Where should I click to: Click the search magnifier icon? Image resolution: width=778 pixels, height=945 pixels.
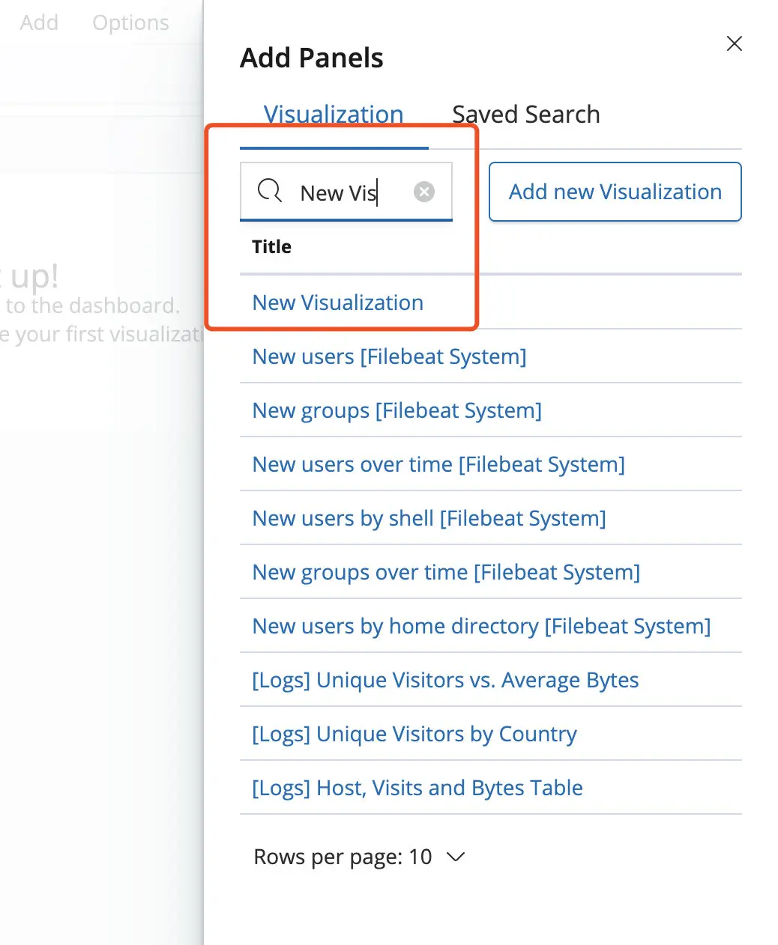(269, 192)
